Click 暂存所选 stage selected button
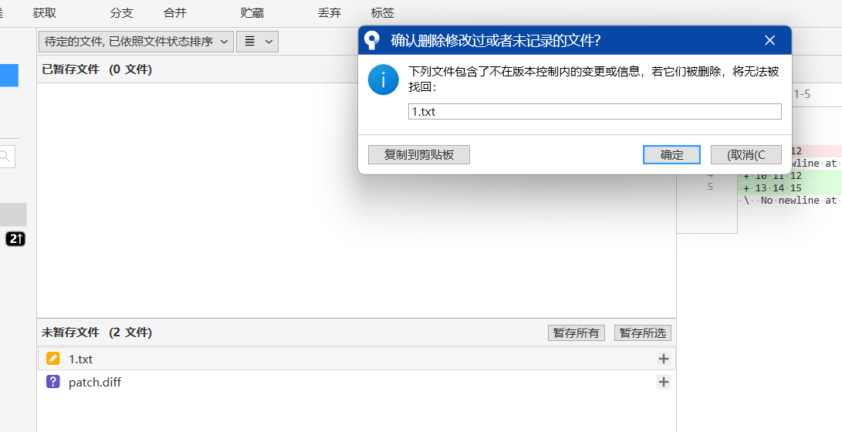Viewport: 842px width, 432px height. [x=643, y=332]
